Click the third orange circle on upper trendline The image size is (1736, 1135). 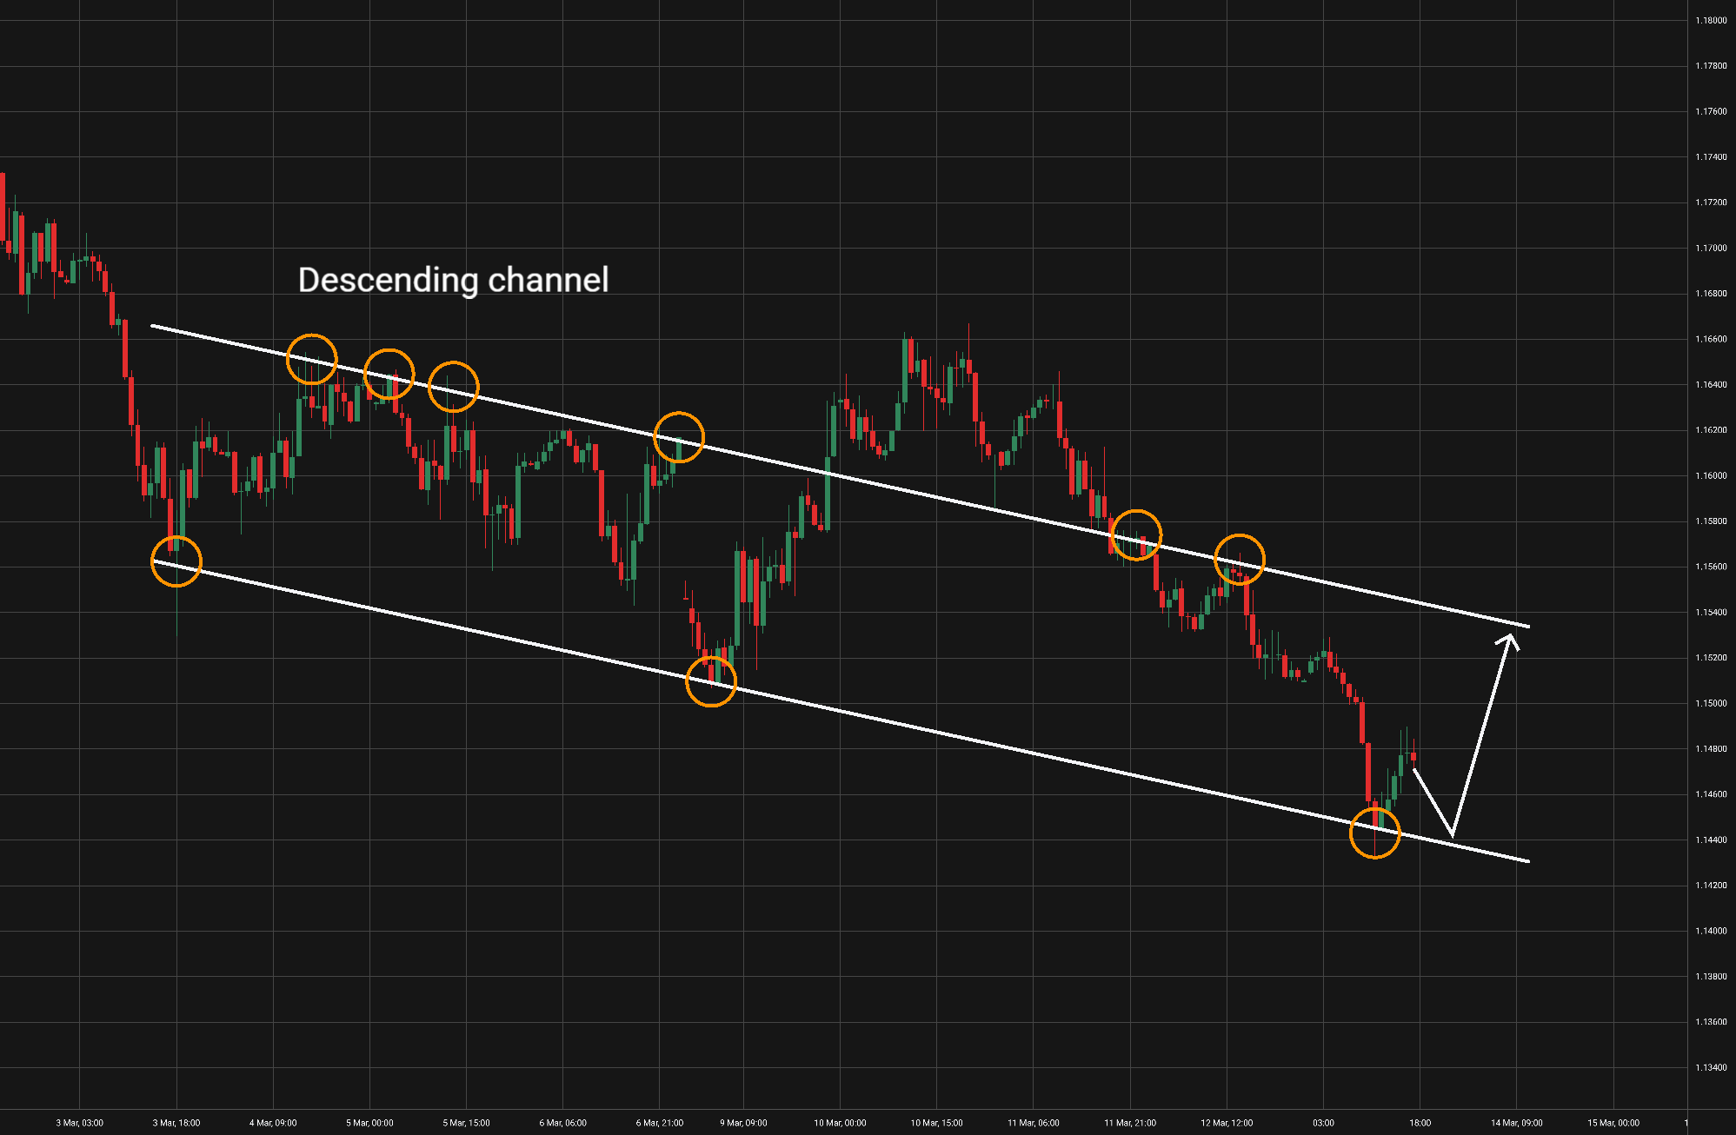pos(453,387)
